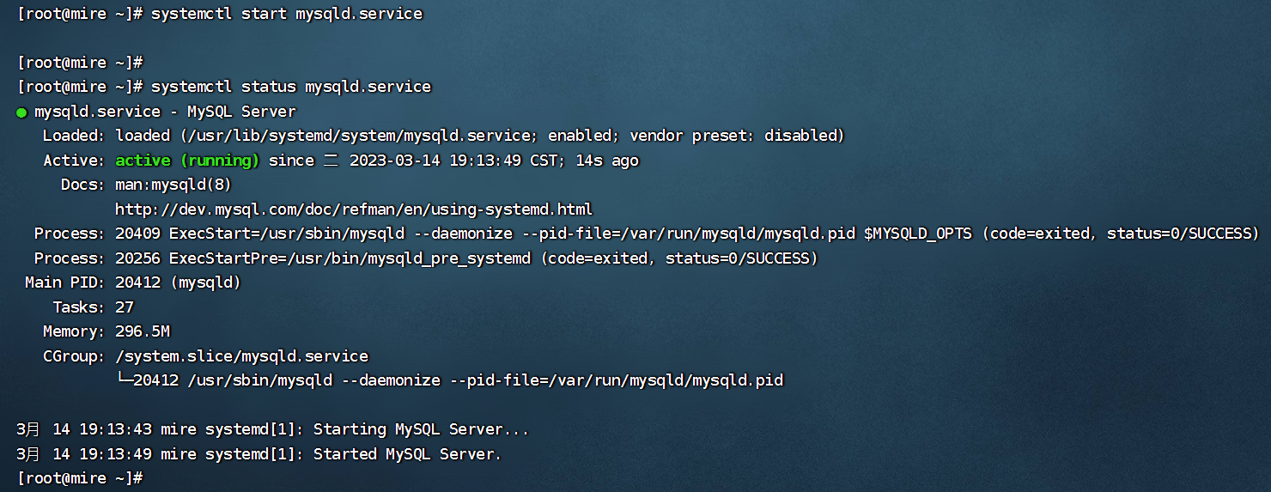The height and width of the screenshot is (492, 1271).
Task: Click the using-systemd.html documentation URL
Action: (354, 209)
